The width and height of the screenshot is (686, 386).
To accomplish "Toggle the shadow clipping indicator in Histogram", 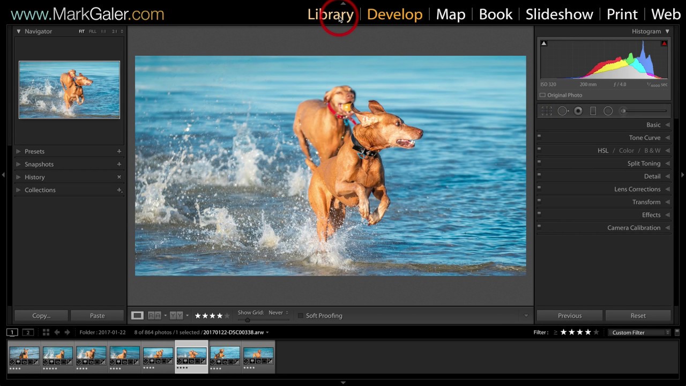I will tap(544, 43).
